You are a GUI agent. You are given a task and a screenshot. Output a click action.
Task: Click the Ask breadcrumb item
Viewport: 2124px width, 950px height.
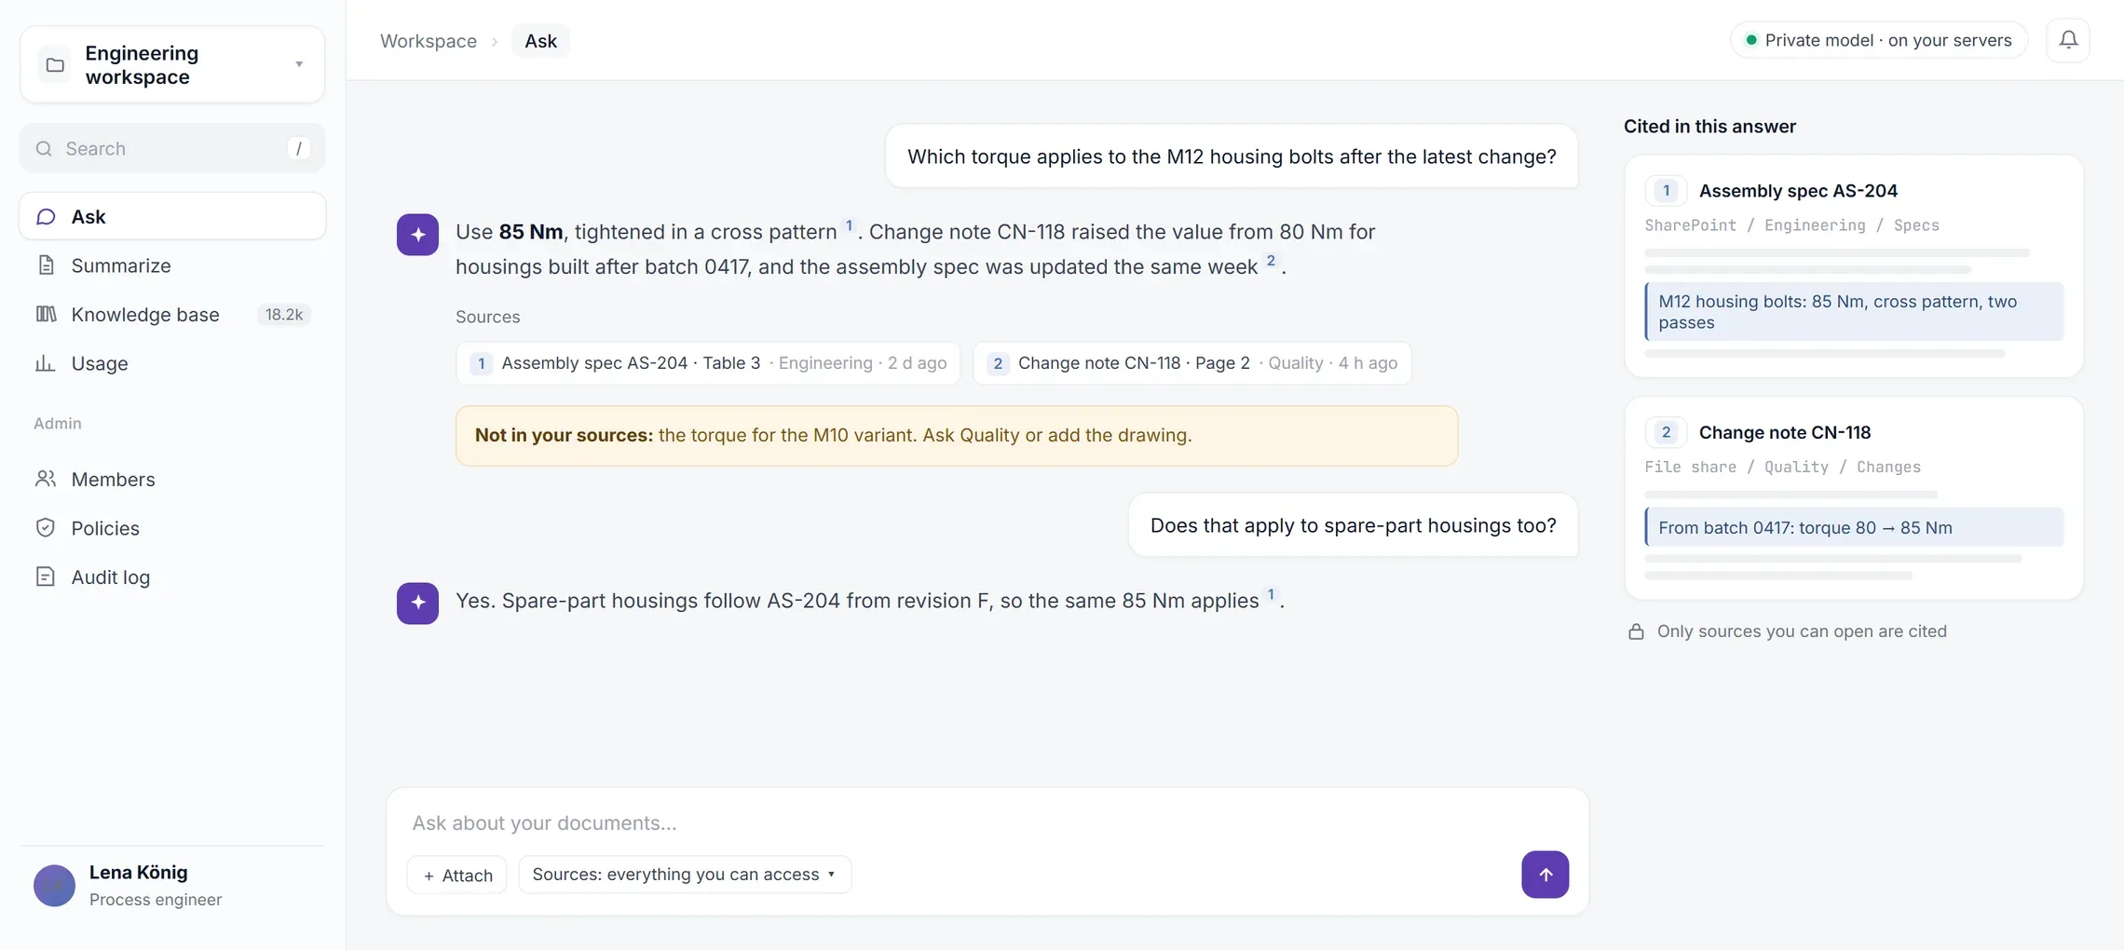(540, 41)
